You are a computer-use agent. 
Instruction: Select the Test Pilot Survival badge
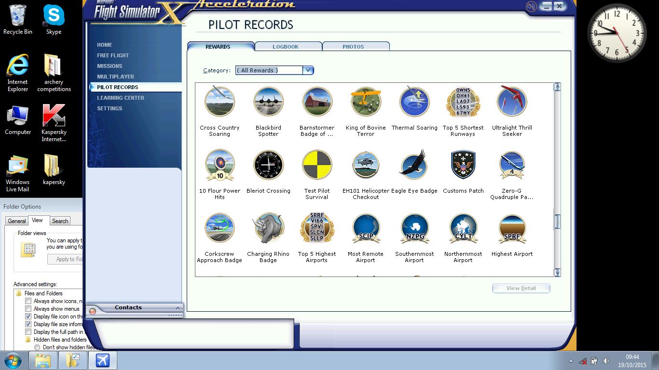317,165
